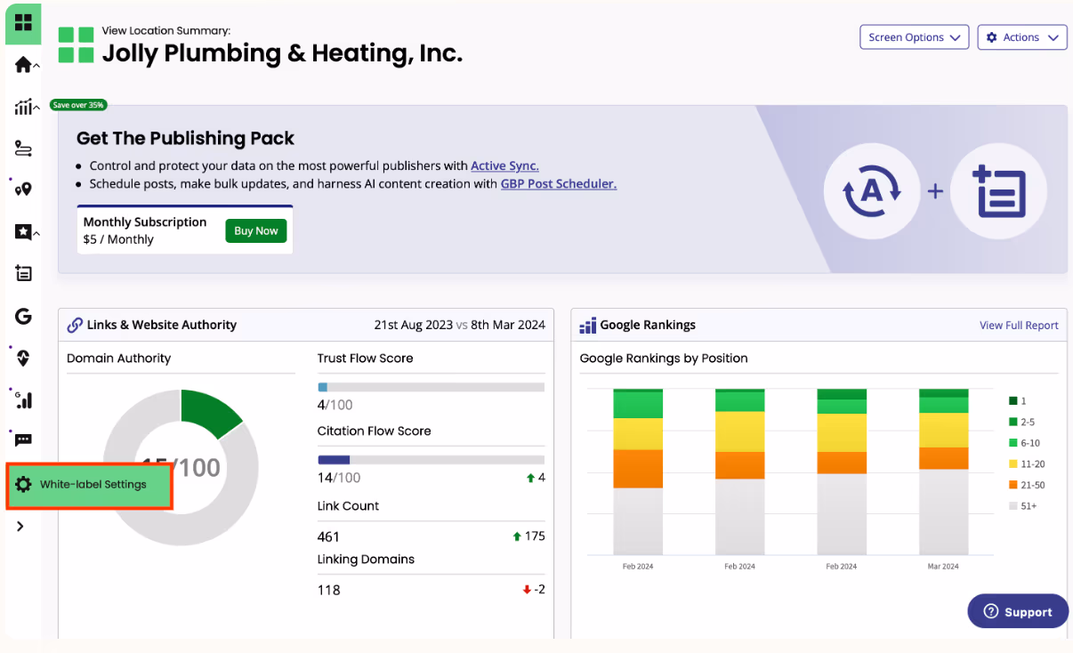Open the dashboard grid icon in sidebar

click(x=23, y=22)
